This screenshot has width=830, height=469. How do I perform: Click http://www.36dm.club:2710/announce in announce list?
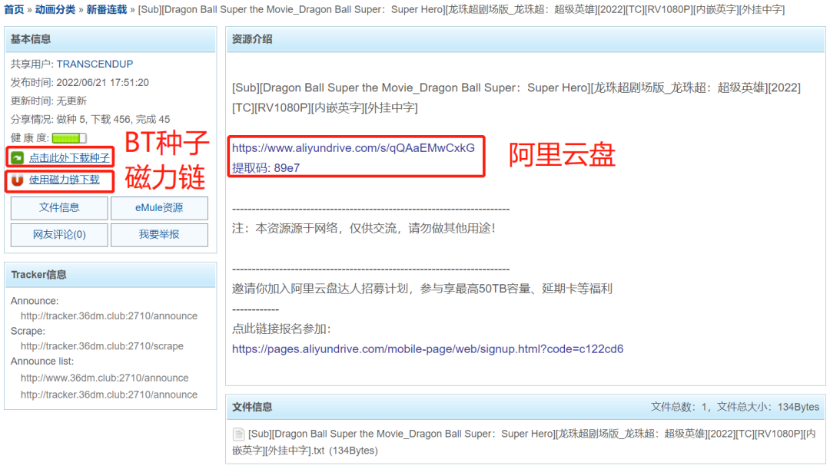[105, 378]
